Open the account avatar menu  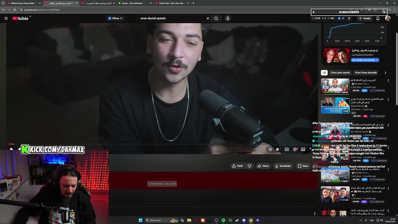click(x=388, y=18)
